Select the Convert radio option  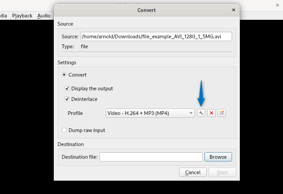64,75
